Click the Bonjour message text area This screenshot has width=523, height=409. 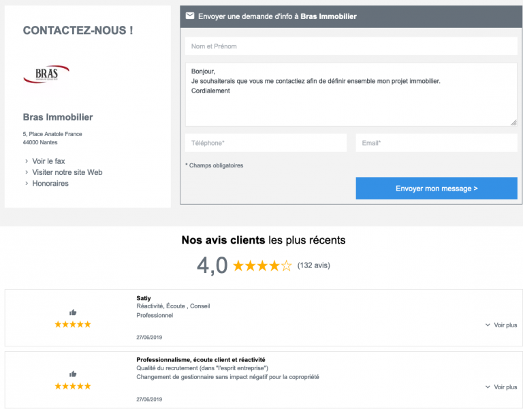coord(351,95)
